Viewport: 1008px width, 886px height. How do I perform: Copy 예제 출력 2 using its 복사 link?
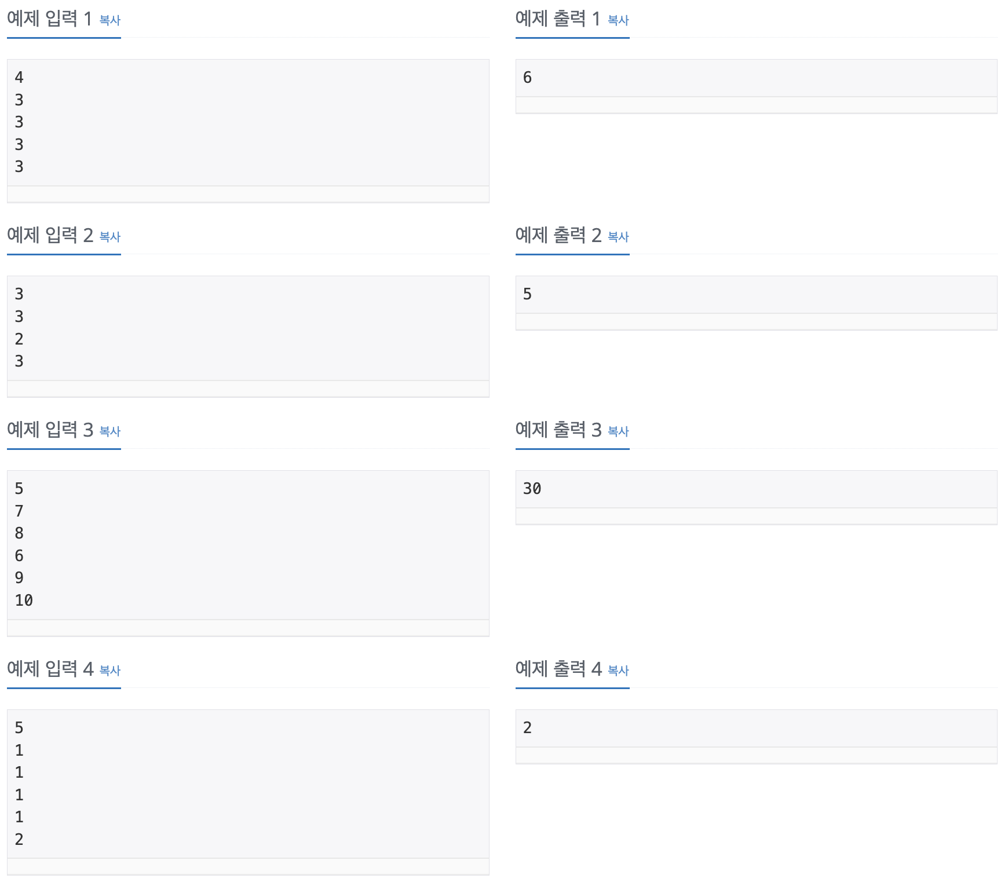tap(618, 237)
